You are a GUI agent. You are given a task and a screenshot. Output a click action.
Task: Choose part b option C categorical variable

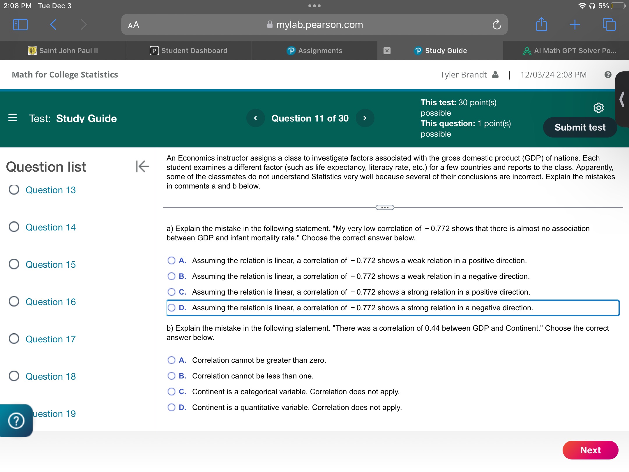tap(172, 392)
